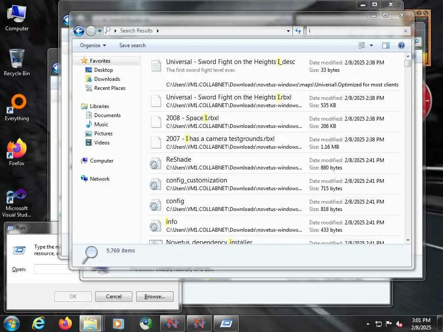Open the recent pages dropdown arrow
The height and width of the screenshot is (332, 443).
(100, 31)
